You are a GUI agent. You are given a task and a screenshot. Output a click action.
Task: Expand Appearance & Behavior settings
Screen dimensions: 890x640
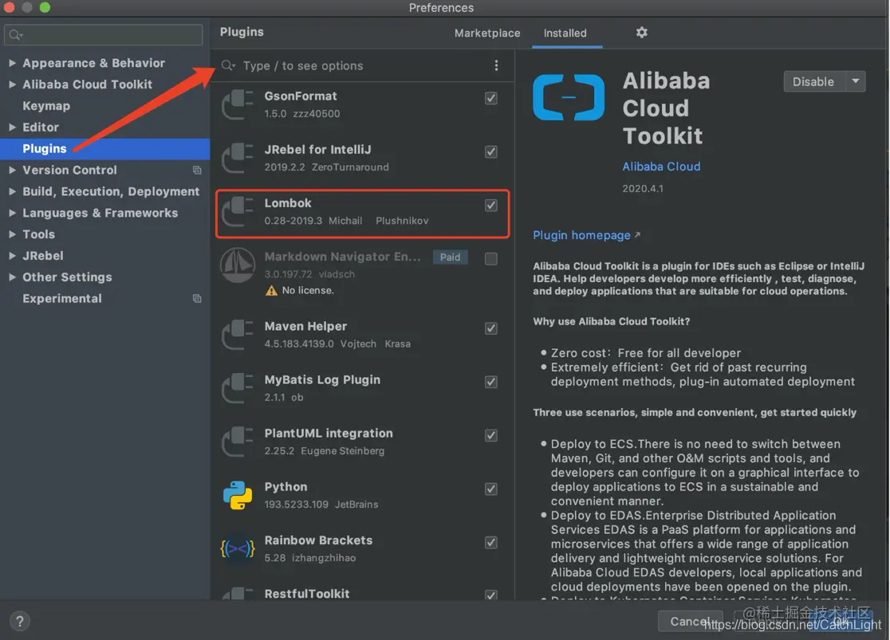coord(12,63)
